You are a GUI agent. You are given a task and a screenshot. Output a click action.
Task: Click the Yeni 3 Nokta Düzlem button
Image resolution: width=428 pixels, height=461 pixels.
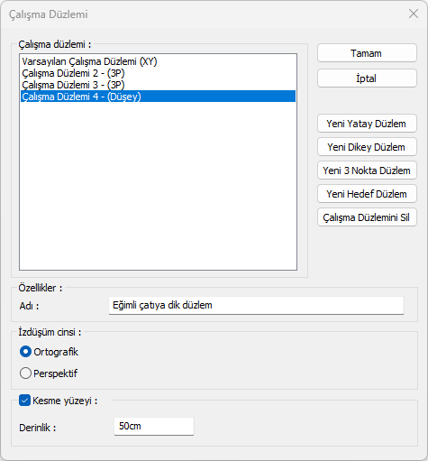pos(367,171)
